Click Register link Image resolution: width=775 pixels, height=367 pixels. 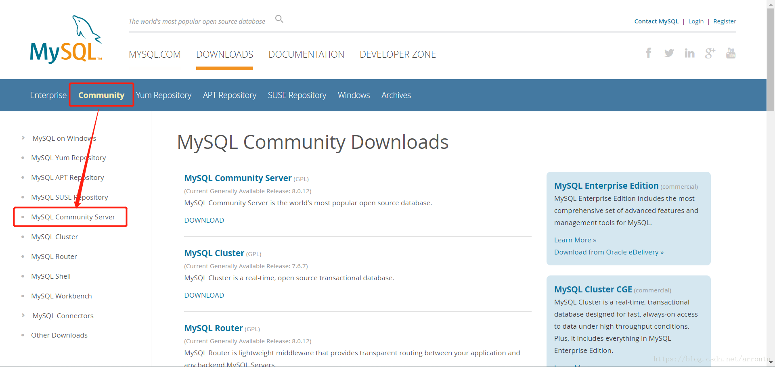pyautogui.click(x=725, y=21)
